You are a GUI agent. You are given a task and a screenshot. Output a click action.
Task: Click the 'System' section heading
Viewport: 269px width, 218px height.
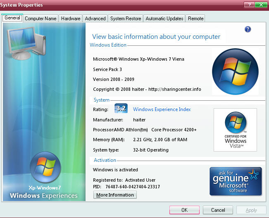click(x=102, y=100)
